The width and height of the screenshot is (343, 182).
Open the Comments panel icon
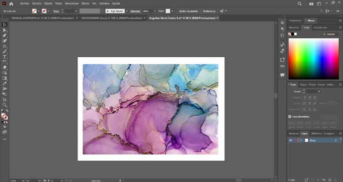click(x=282, y=75)
